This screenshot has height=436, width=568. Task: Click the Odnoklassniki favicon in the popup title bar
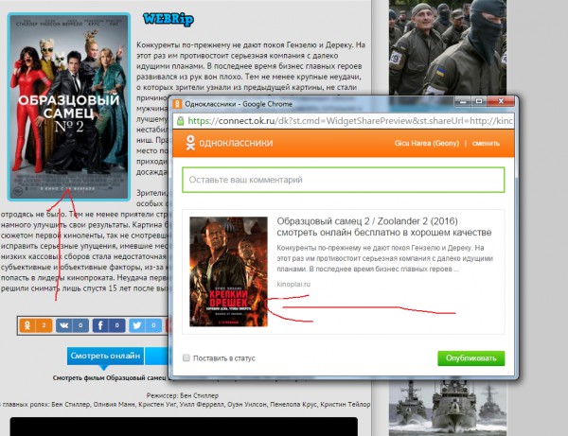pyautogui.click(x=177, y=104)
